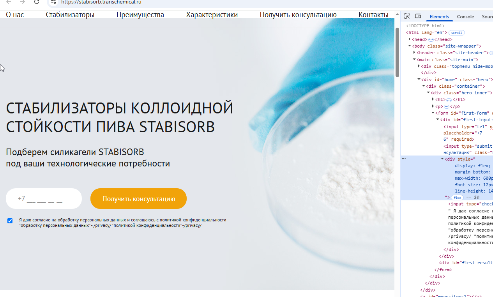Open the Elements tab in DevTools

click(439, 17)
